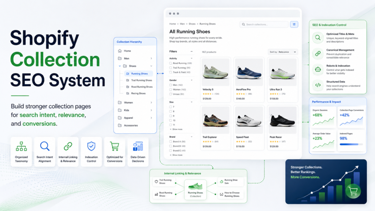
Task: Check the Women gender filter
Action: [171, 89]
